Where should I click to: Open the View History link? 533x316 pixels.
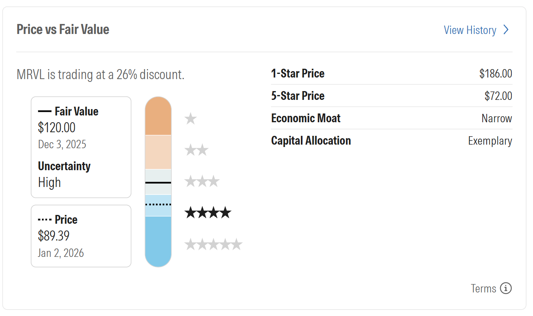tap(470, 30)
